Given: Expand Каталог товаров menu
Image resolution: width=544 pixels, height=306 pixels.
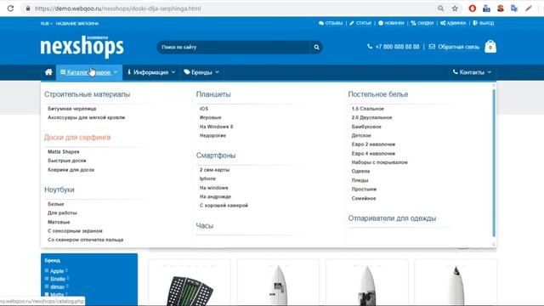Looking at the screenshot, I should tap(89, 72).
